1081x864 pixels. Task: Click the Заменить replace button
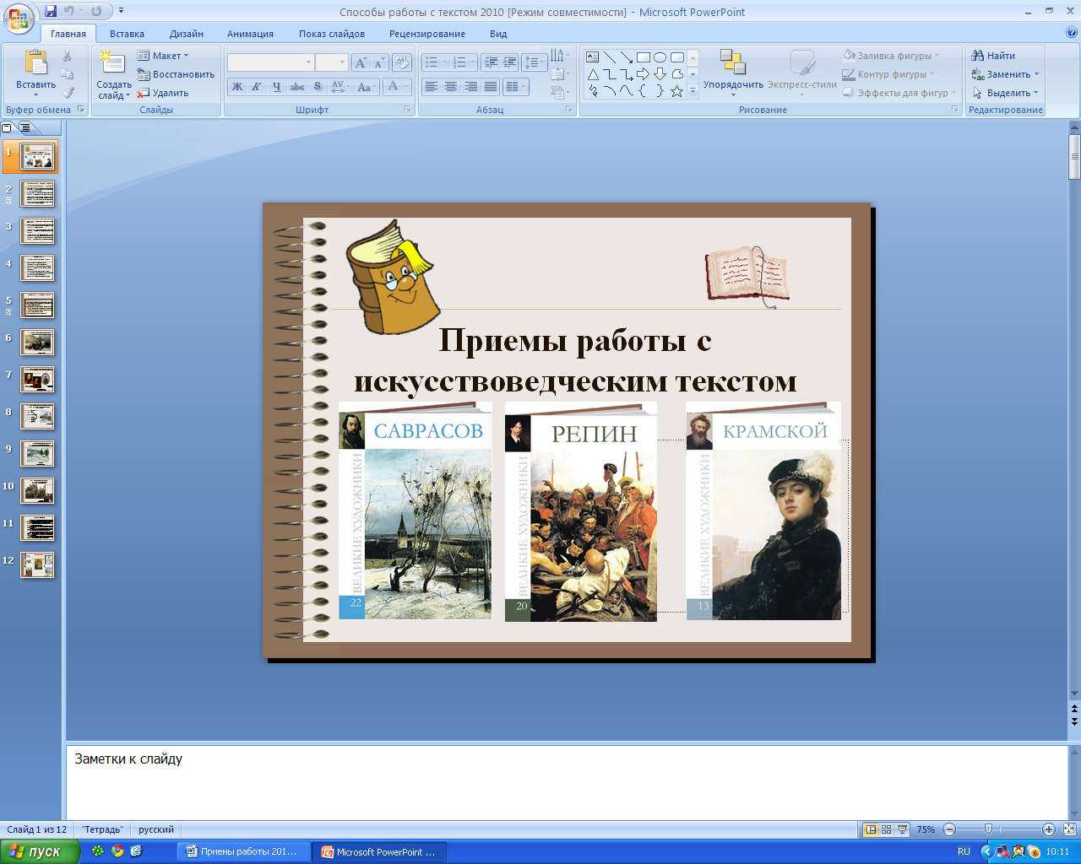point(1005,74)
